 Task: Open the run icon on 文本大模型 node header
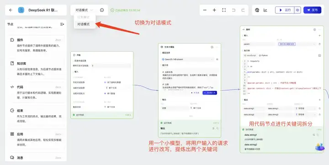pyautogui.click(x=212, y=47)
